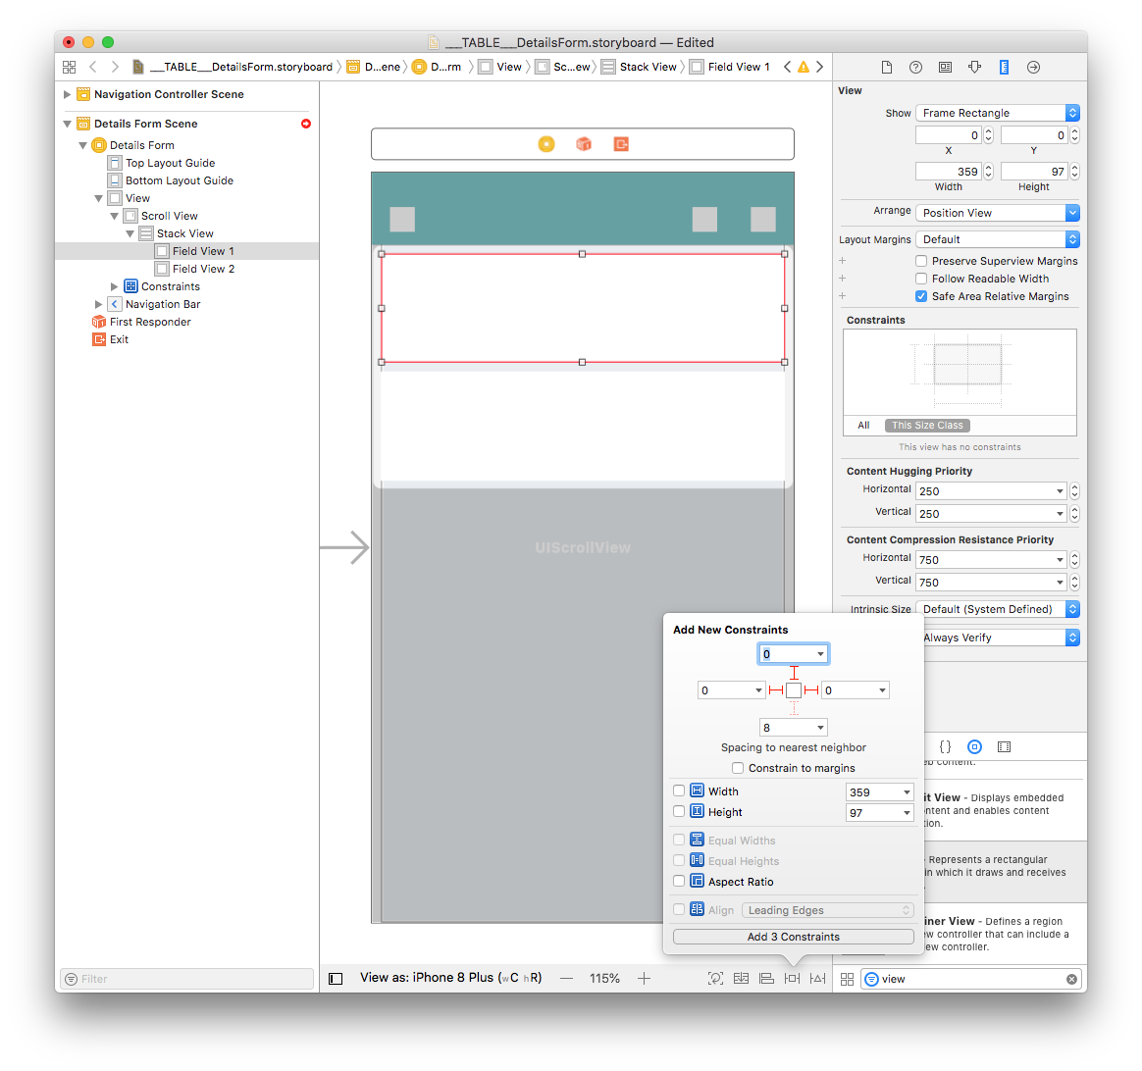
Task: Click the Details Form view controller icon in the scene dock
Action: coord(546,144)
